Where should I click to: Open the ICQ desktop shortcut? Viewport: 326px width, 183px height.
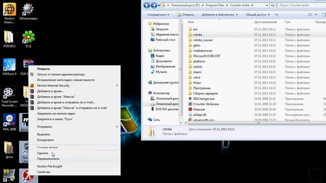(29, 39)
